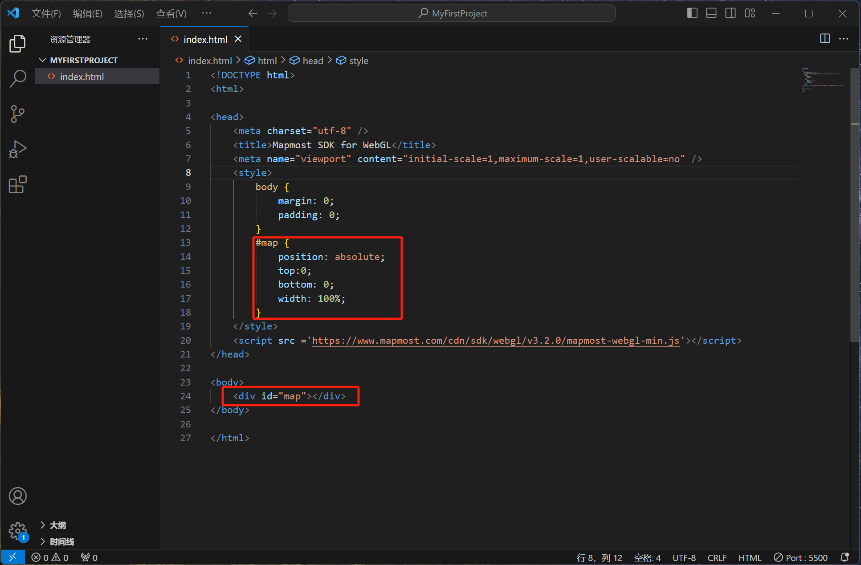Open the 文件(F) menu
Screen dimensions: 861x565
coord(46,13)
